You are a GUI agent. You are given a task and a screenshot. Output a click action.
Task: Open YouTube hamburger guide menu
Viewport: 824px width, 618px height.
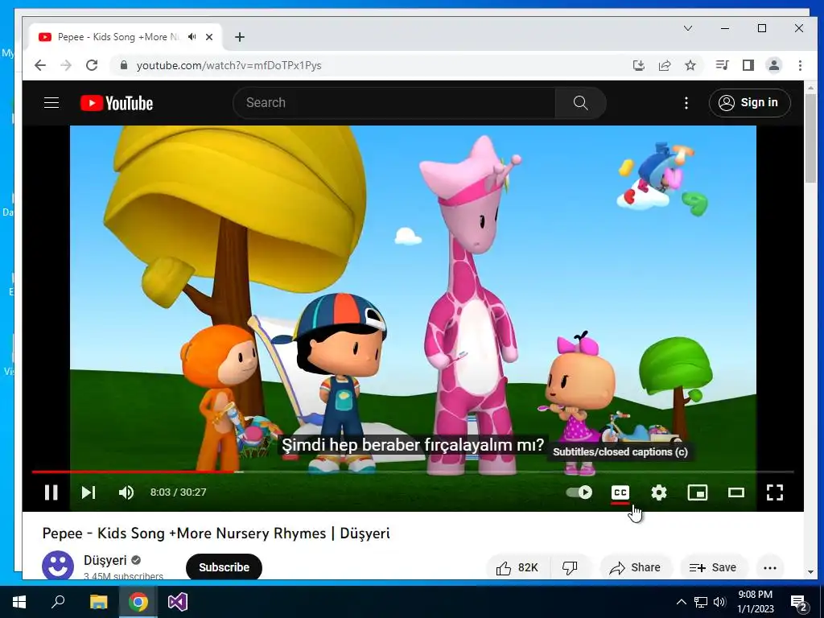click(51, 102)
